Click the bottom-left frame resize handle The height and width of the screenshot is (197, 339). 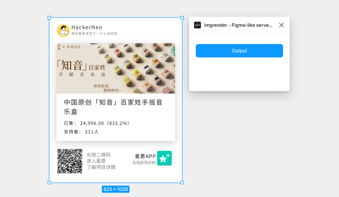[49, 183]
